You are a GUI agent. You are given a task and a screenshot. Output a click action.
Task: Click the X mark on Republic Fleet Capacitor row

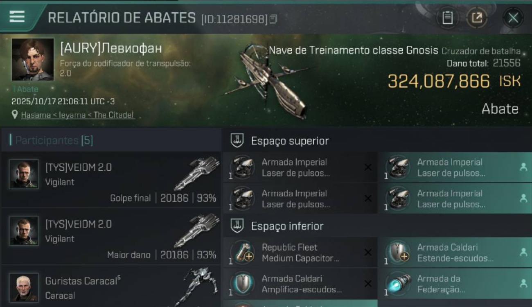point(368,253)
